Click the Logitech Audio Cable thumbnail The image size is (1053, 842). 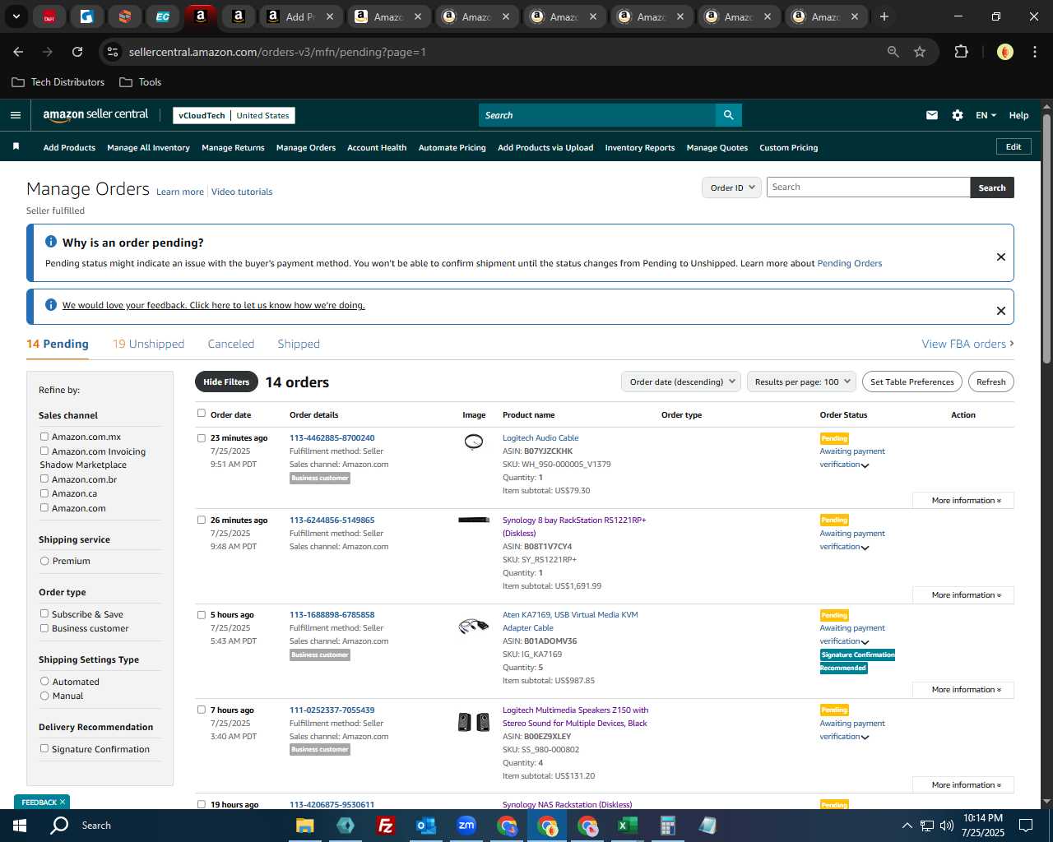pos(474,442)
